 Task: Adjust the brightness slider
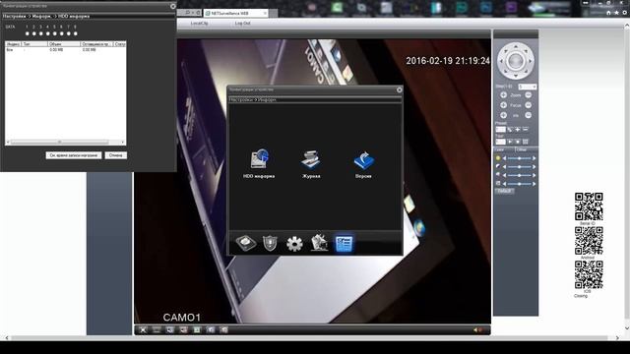(519, 158)
